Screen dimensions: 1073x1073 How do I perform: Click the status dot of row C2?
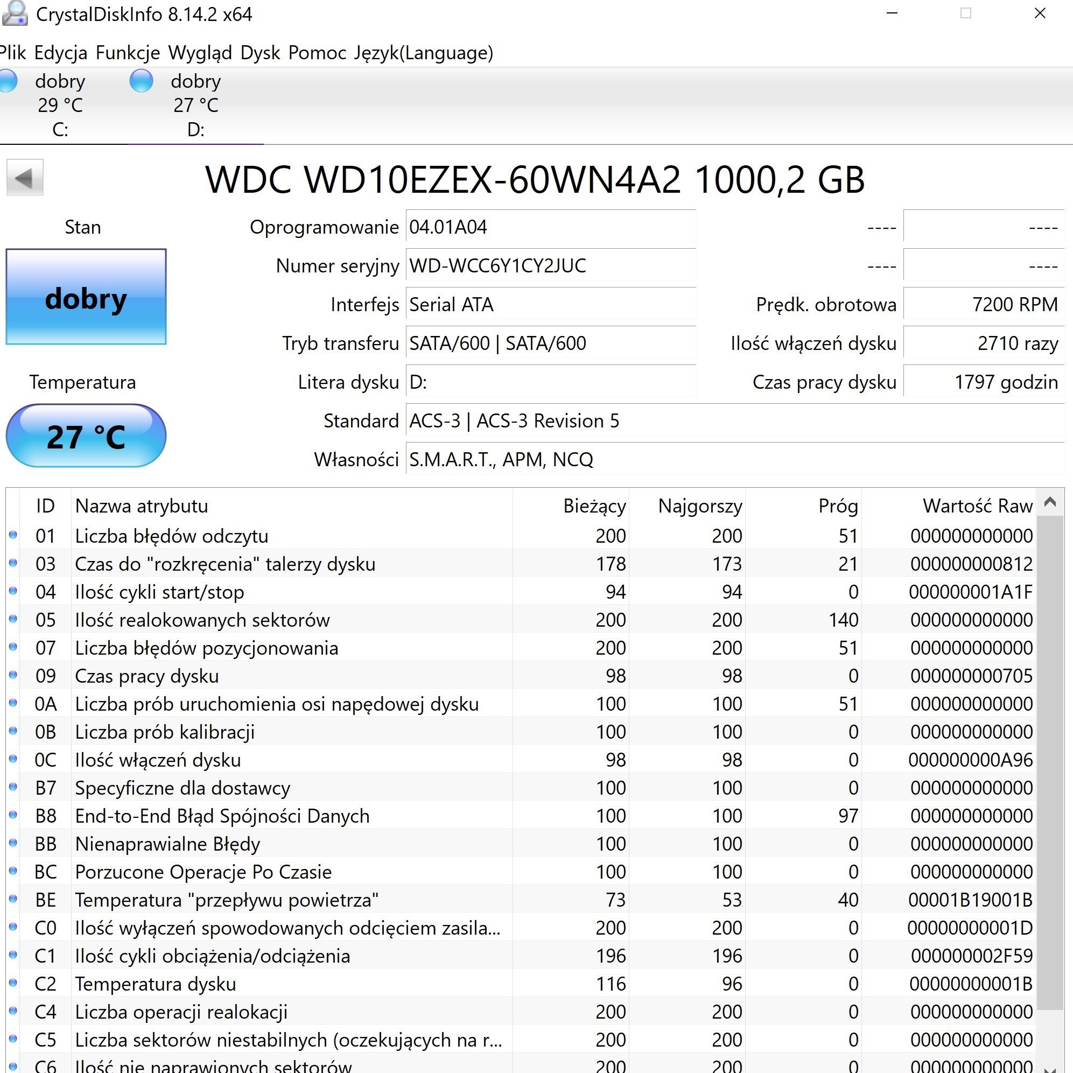[x=13, y=983]
